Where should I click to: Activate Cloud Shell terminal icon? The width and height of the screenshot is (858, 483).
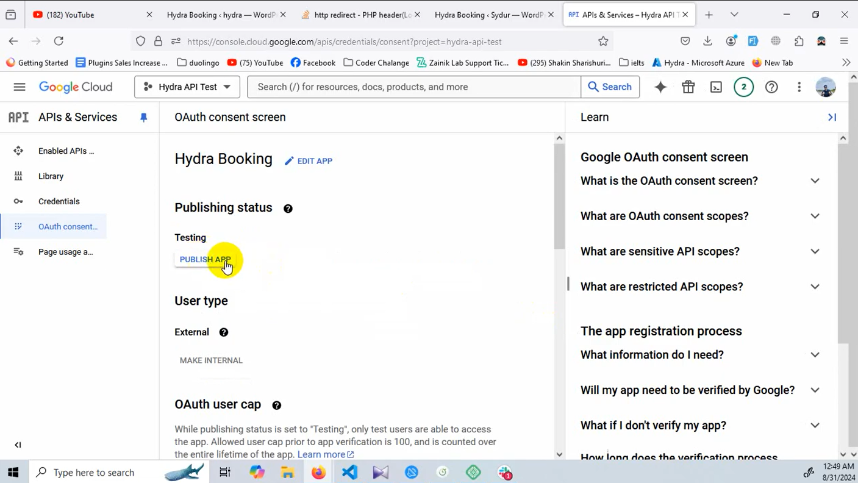(716, 87)
